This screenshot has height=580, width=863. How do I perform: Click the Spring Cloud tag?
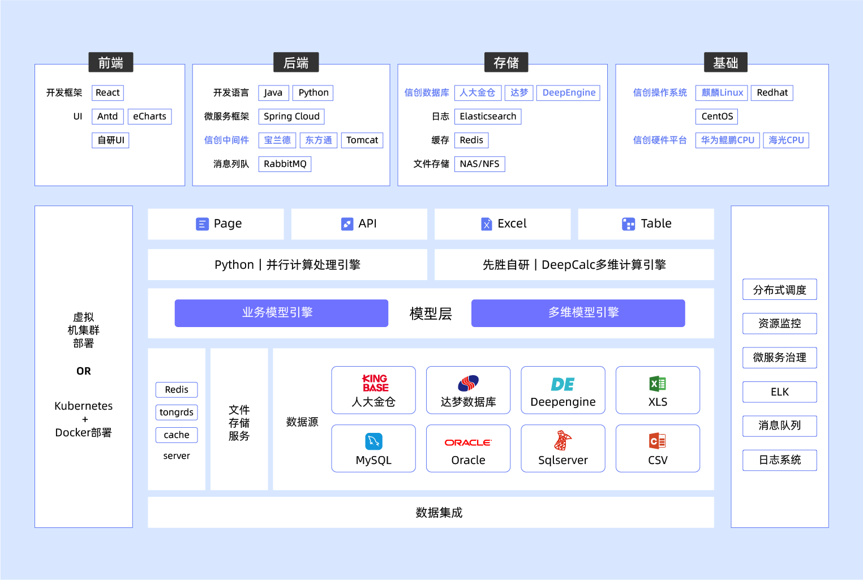click(x=291, y=117)
